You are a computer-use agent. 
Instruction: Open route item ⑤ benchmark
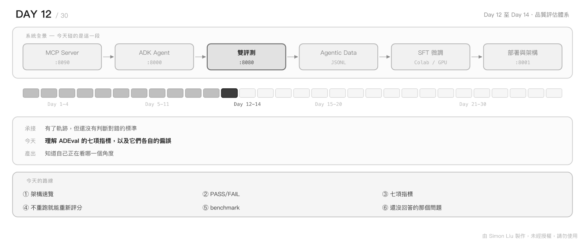point(221,208)
